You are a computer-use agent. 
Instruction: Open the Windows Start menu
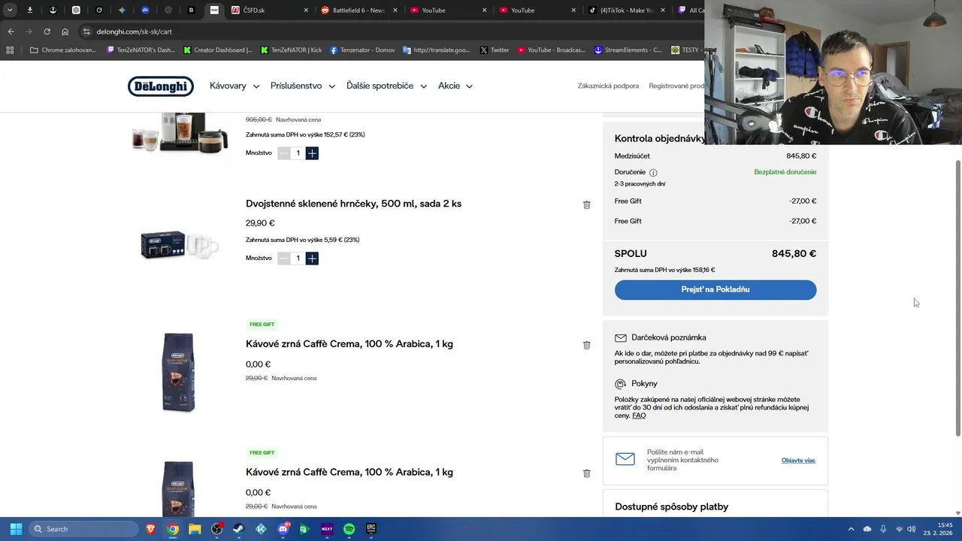[16, 529]
